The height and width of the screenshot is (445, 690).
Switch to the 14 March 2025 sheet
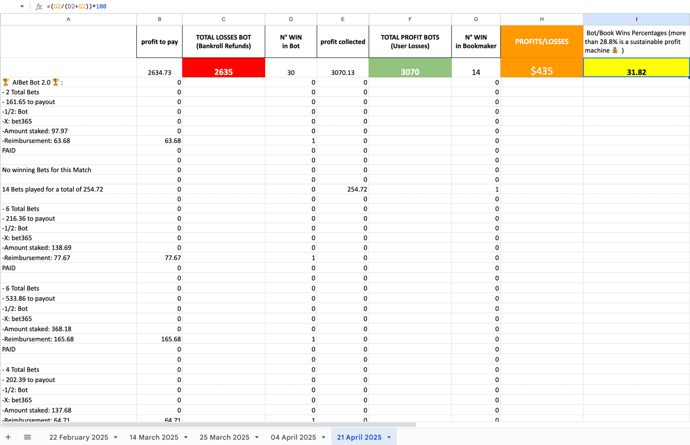[x=154, y=437]
